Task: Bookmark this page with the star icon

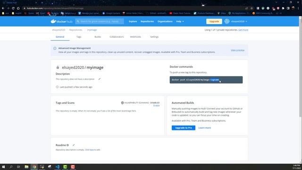Action: click(x=252, y=8)
